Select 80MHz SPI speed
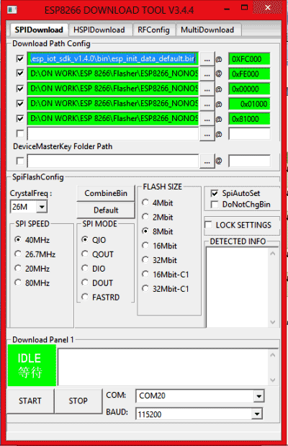 [32, 283]
